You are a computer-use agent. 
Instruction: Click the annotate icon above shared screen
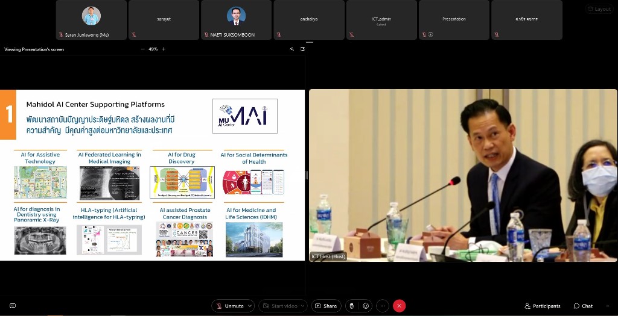pyautogui.click(x=292, y=49)
